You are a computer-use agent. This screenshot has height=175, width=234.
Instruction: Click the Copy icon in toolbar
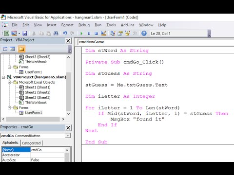41,34
